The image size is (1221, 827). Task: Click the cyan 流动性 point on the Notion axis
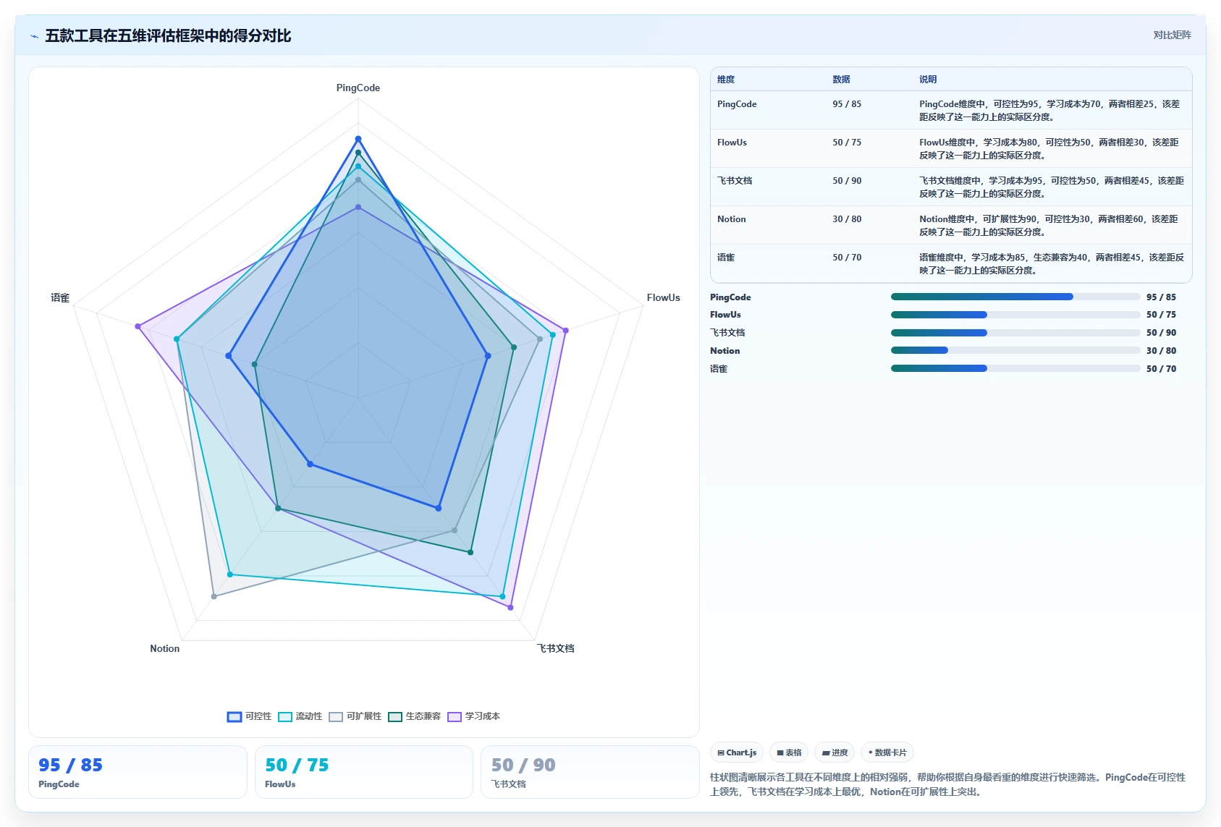pos(230,574)
